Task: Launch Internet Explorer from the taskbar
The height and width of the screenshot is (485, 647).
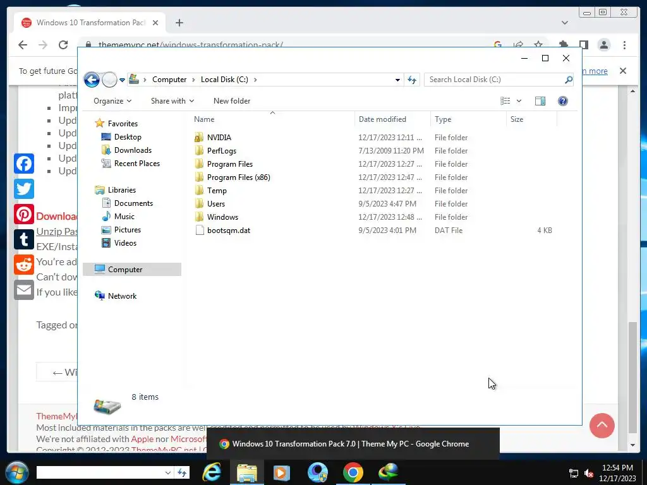Action: pos(212,472)
